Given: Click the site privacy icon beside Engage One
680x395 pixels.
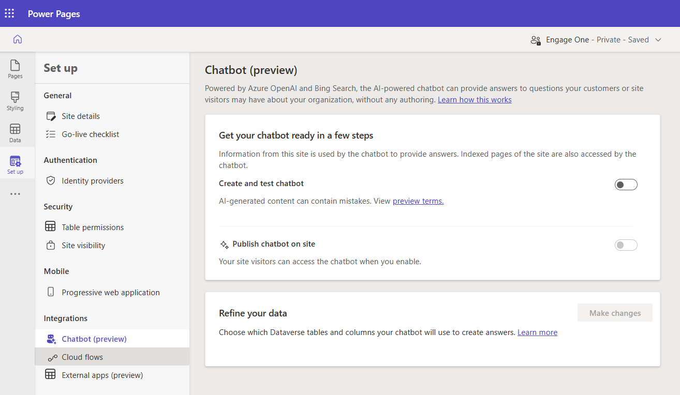Looking at the screenshot, I should coord(536,40).
